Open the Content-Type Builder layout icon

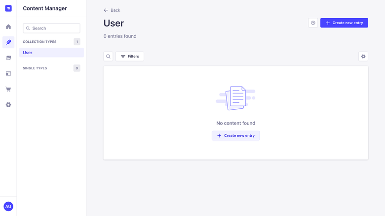click(8, 74)
